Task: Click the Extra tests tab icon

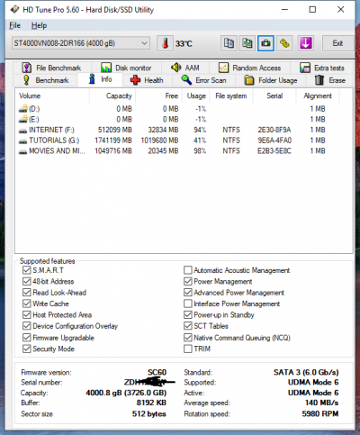Action: click(x=305, y=68)
